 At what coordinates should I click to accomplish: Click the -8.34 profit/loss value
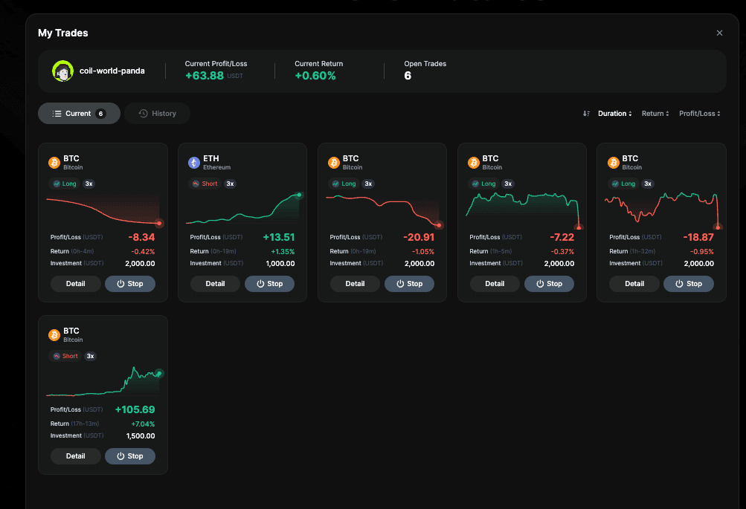click(141, 237)
